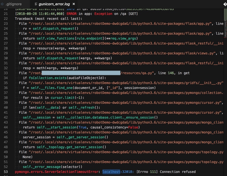Click '[Errno 111] Connection refused' text
227x176 pixels.
click(166, 172)
